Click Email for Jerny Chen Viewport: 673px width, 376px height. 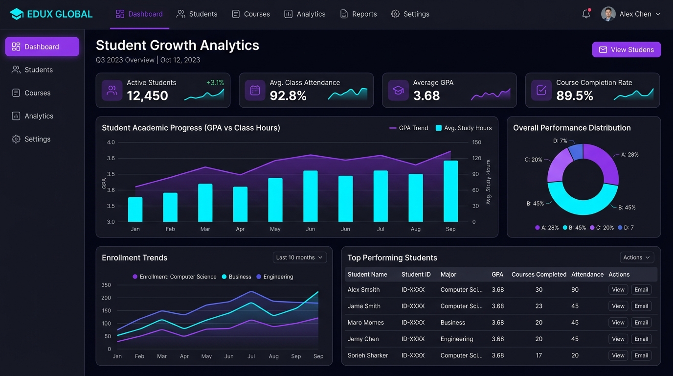tap(641, 339)
